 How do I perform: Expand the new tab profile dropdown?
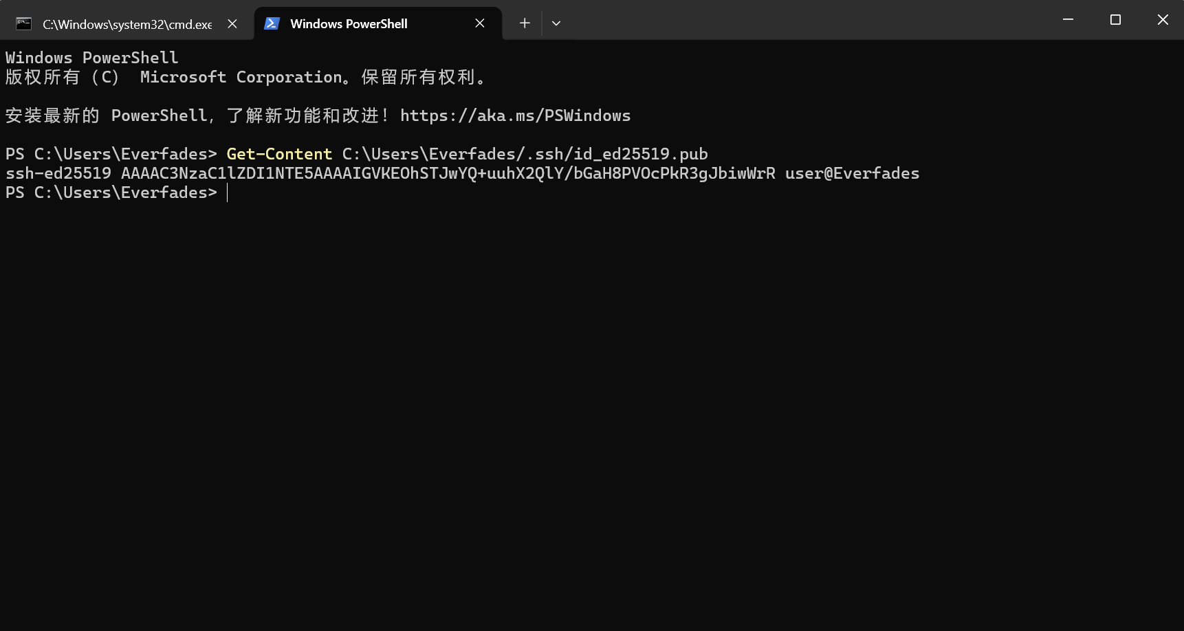(x=556, y=23)
